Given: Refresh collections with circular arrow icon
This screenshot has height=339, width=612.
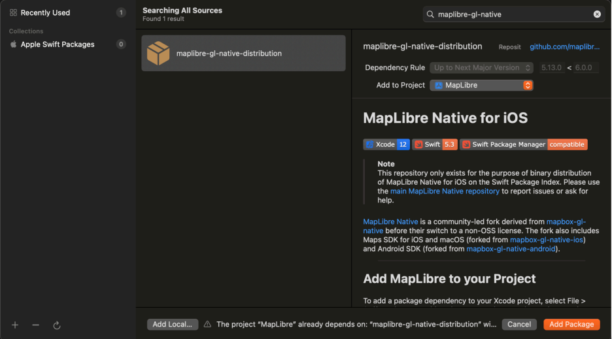Looking at the screenshot, I should (57, 325).
